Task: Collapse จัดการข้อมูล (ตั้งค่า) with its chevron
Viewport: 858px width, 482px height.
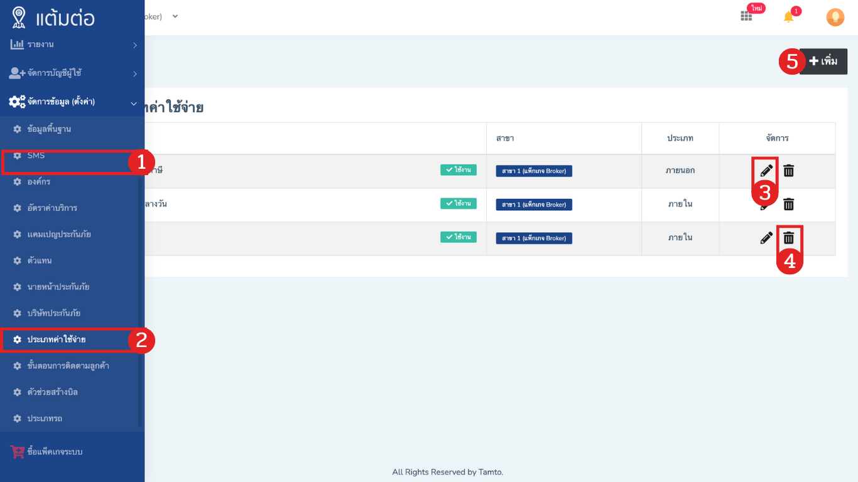Action: tap(134, 103)
